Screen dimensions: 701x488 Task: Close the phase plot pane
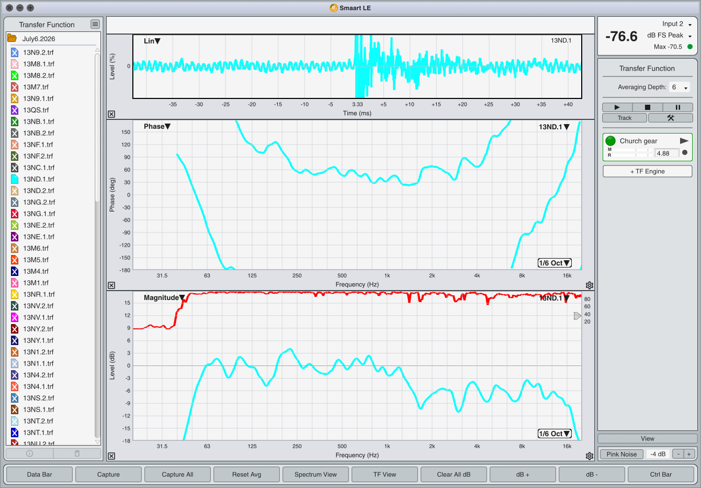111,285
